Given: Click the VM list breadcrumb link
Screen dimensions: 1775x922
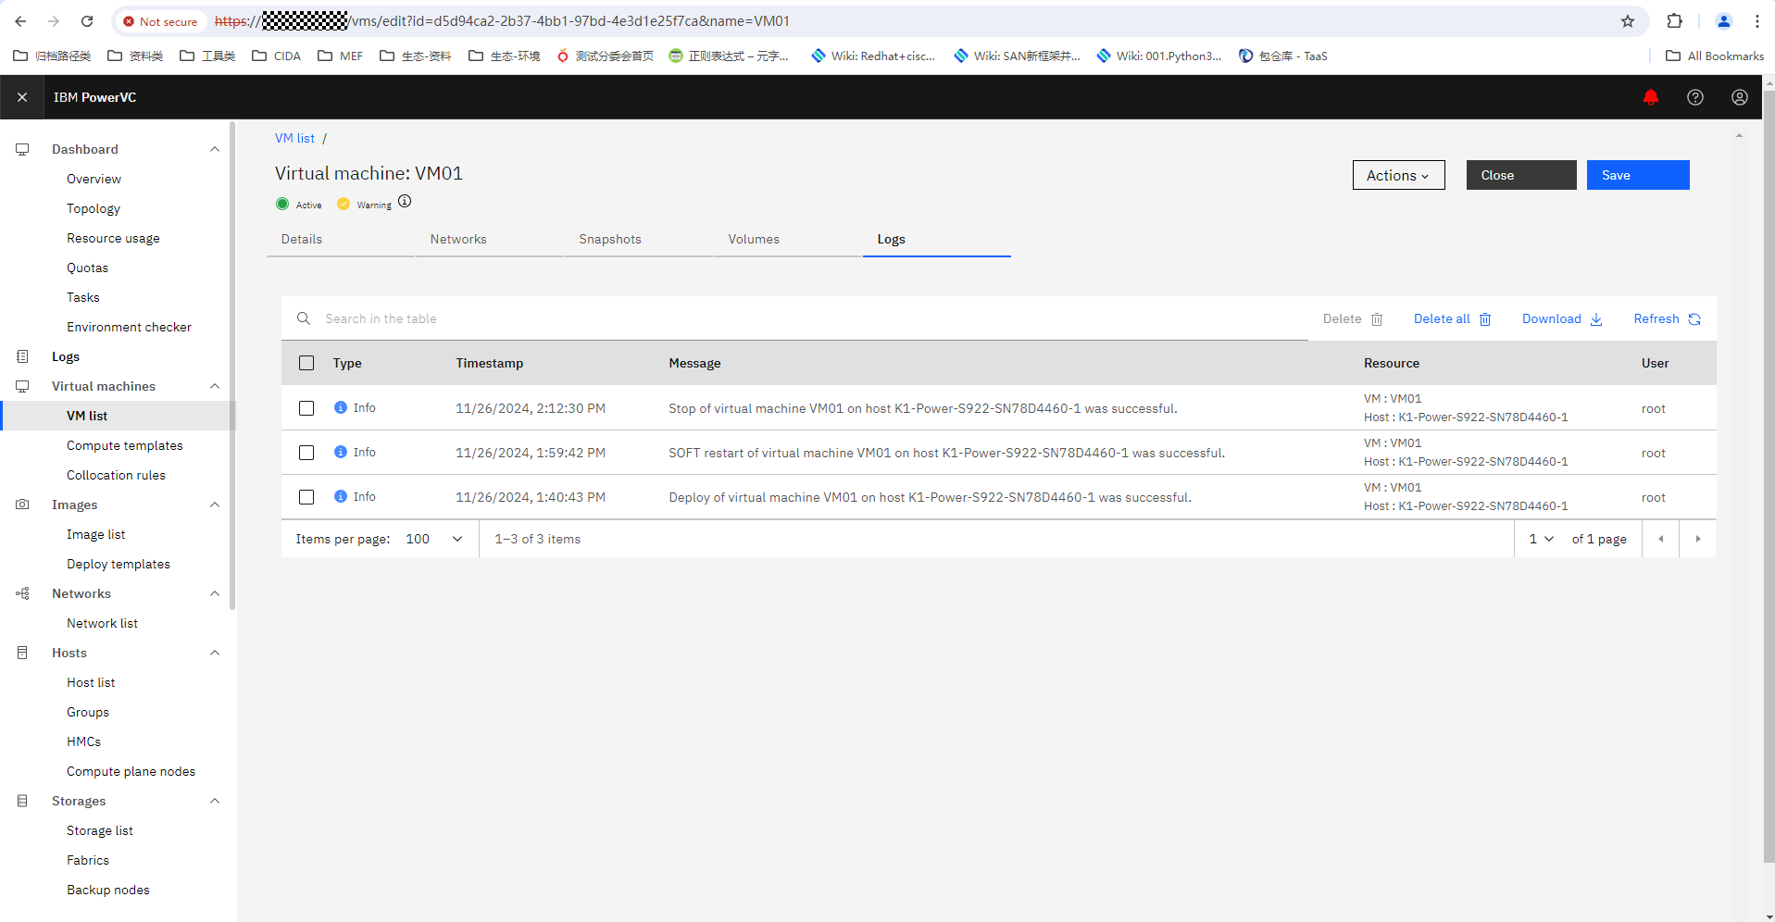Looking at the screenshot, I should [294, 138].
